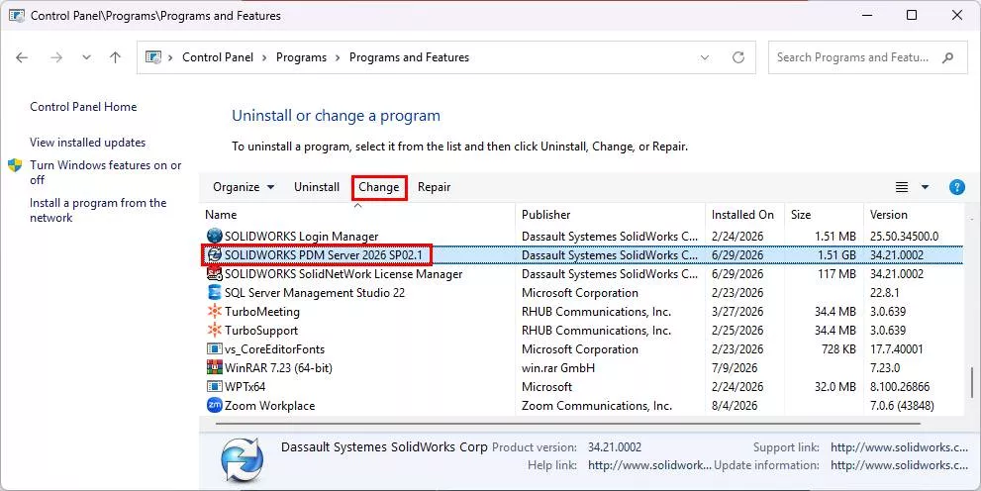Viewport: 981px width, 491px height.
Task: Click the Help link URL in details pane
Action: pos(649,465)
